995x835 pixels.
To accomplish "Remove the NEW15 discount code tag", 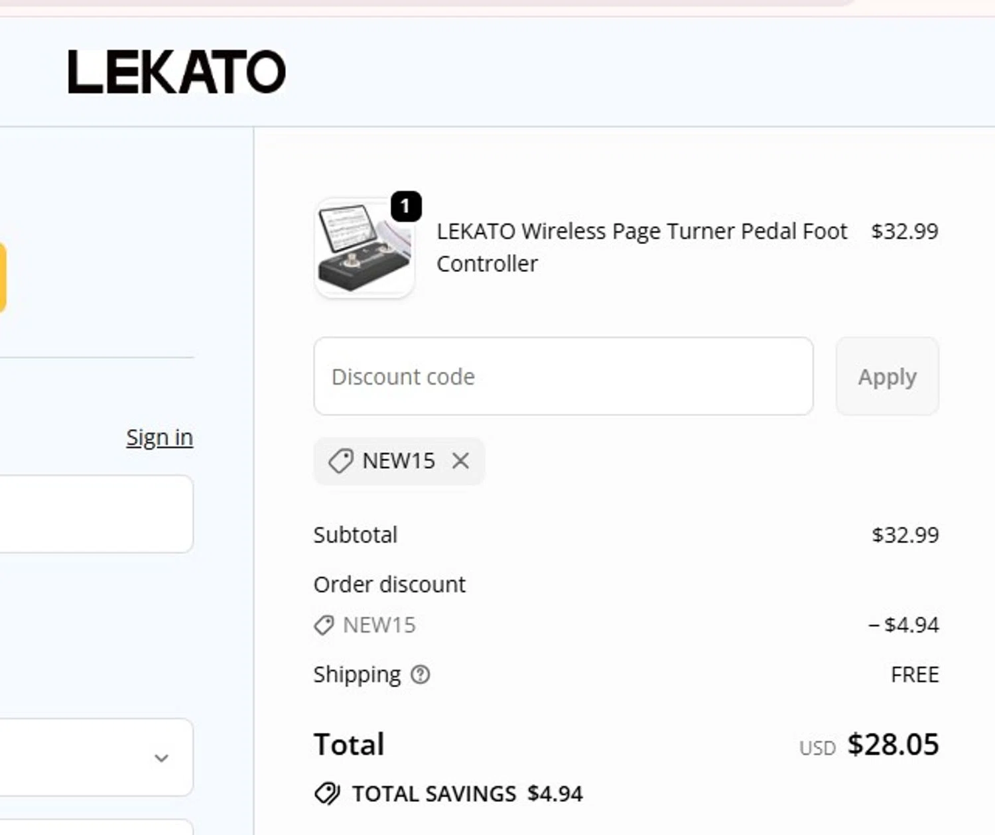I will 460,460.
